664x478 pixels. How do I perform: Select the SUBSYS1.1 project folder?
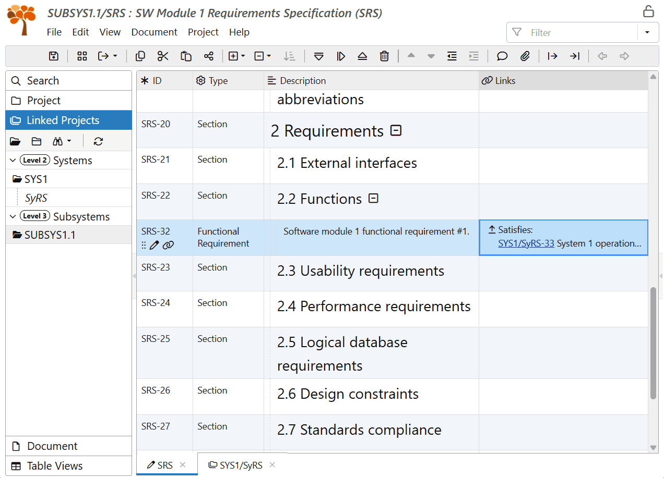[44, 235]
